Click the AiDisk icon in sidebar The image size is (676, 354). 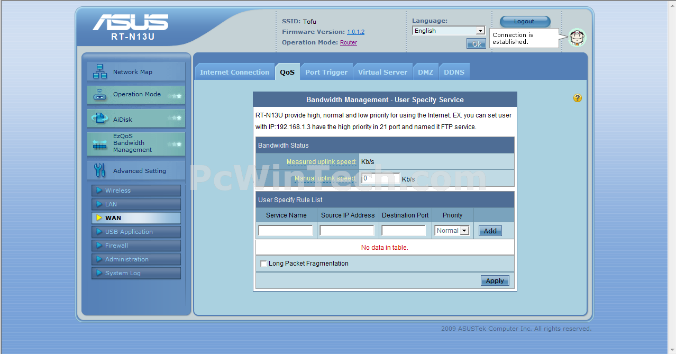tap(100, 119)
